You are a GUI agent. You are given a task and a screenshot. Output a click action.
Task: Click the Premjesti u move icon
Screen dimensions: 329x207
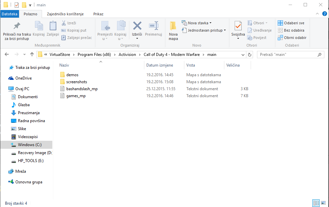pos(105,26)
